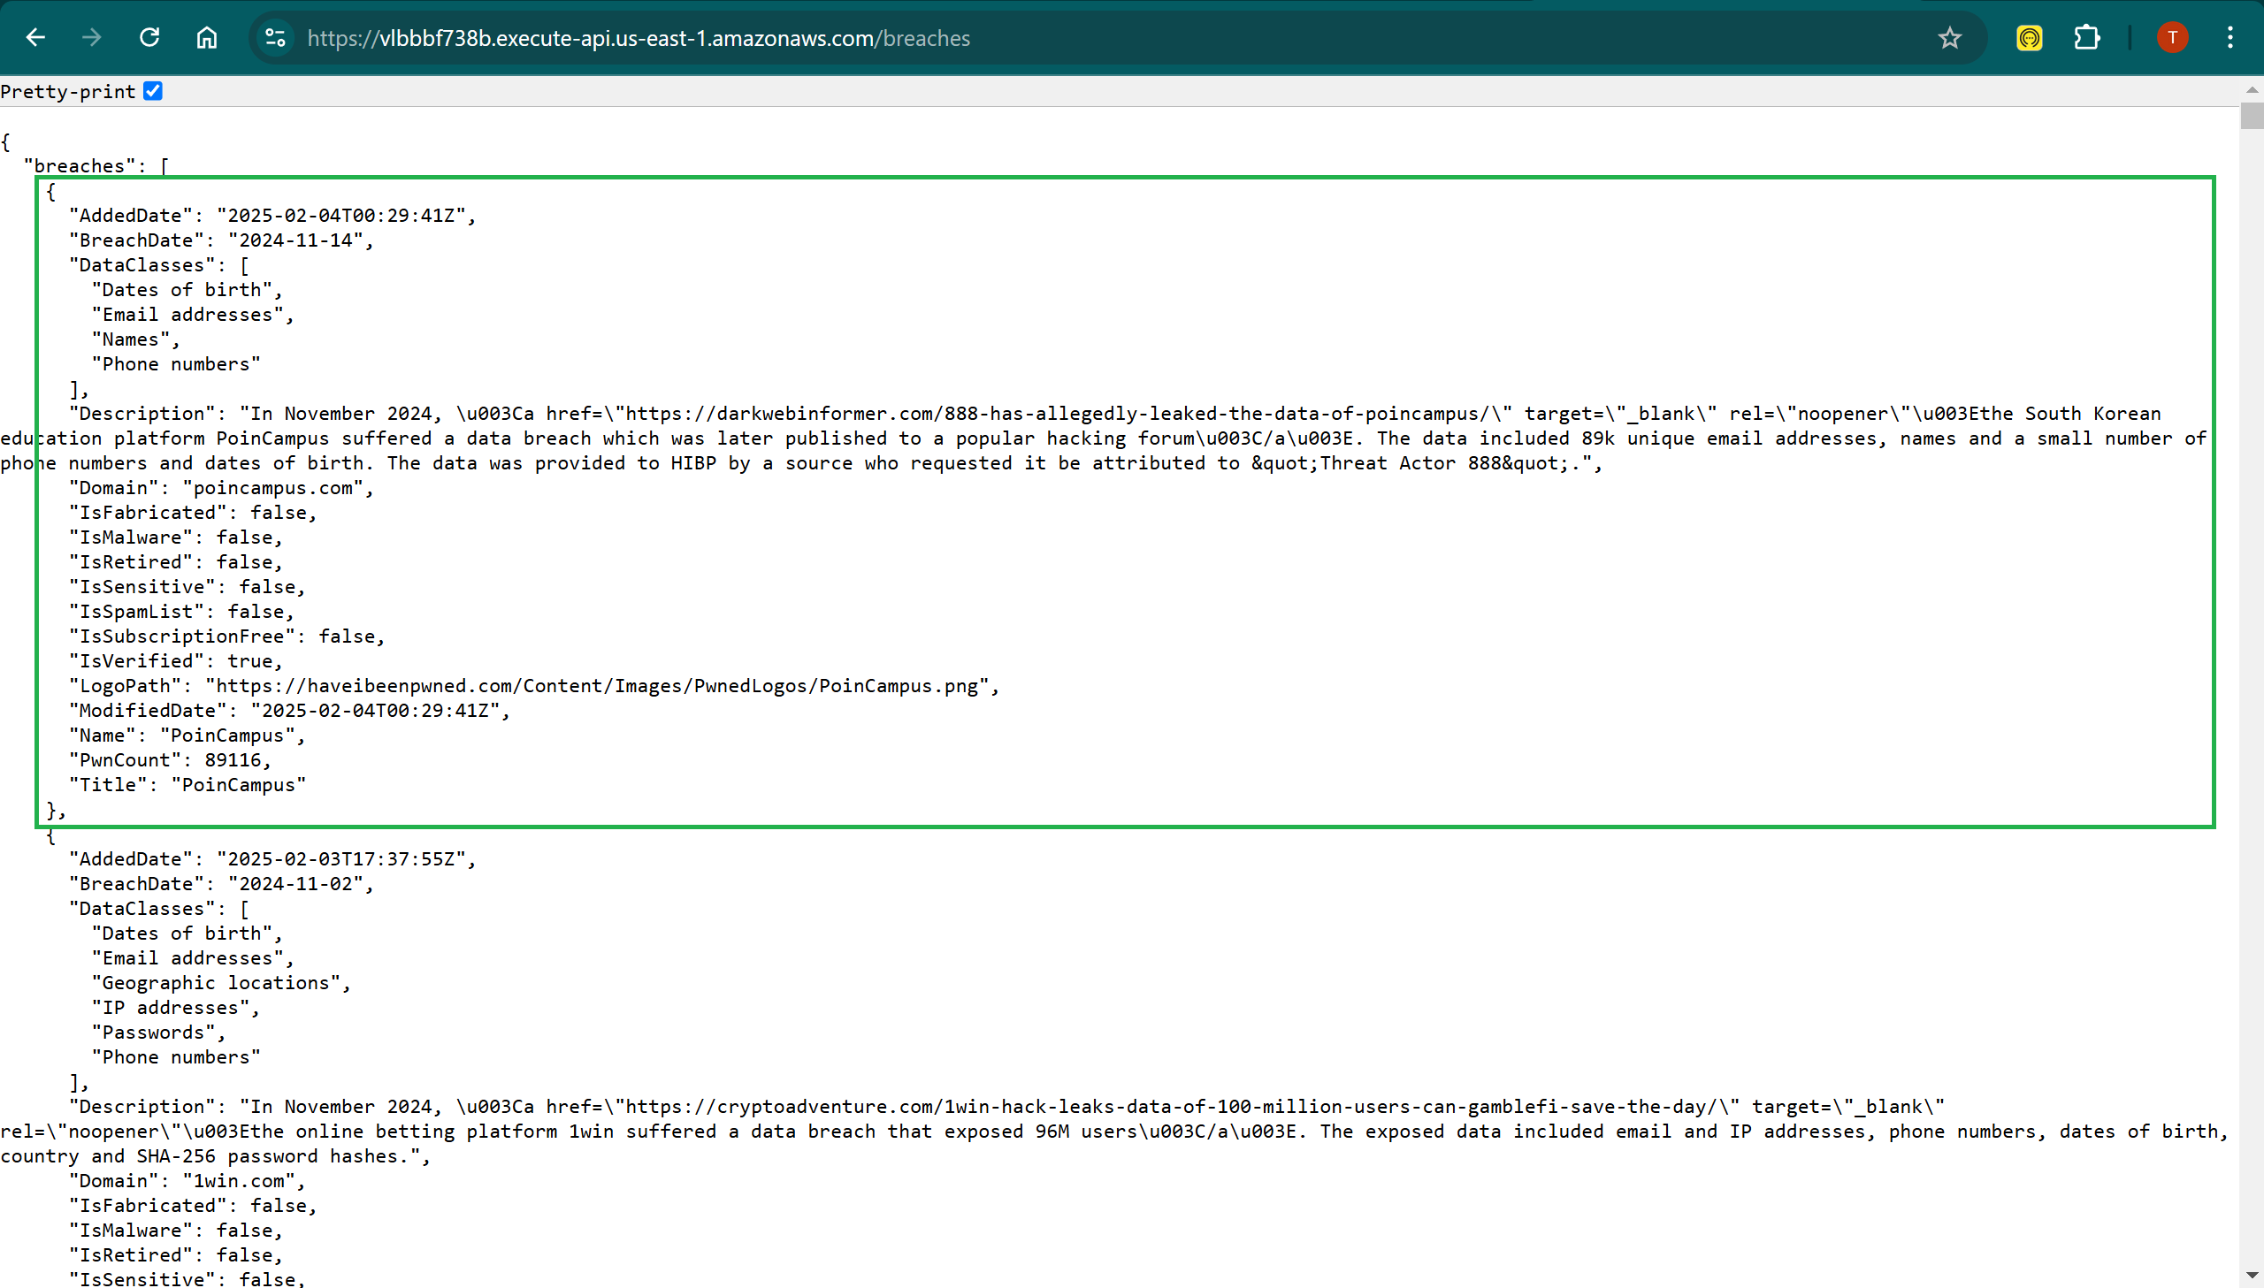Open the Extensions puzzle menu
The height and width of the screenshot is (1288, 2264).
click(x=2087, y=38)
